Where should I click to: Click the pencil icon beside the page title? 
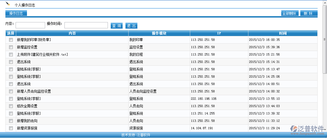(x=8, y=4)
